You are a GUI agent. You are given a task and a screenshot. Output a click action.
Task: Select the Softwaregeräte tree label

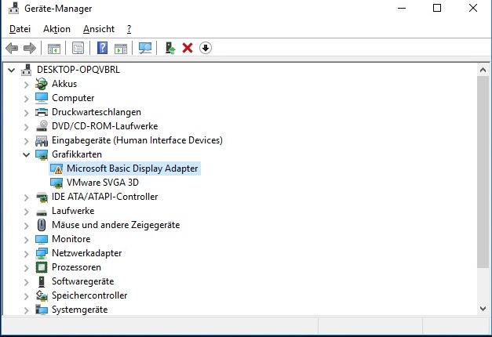click(x=83, y=281)
